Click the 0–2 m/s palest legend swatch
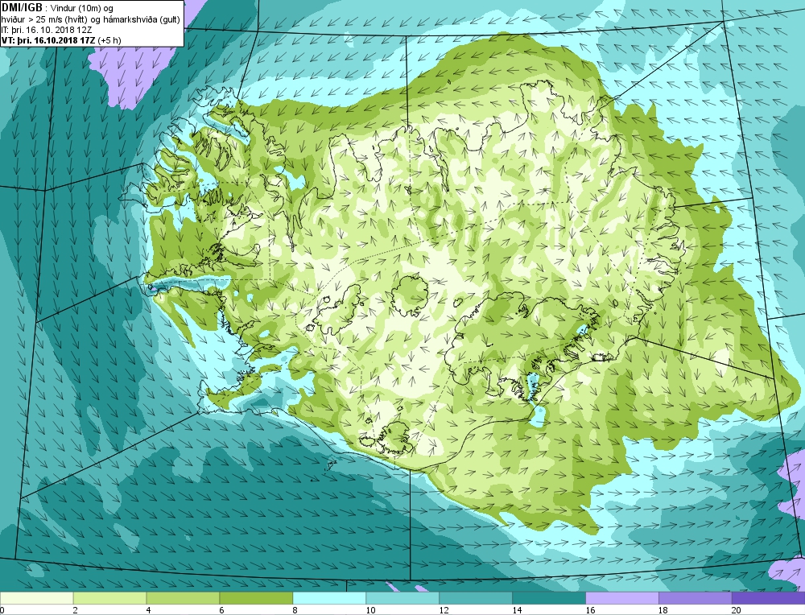Image resolution: width=805 pixels, height=615 pixels. point(37,598)
